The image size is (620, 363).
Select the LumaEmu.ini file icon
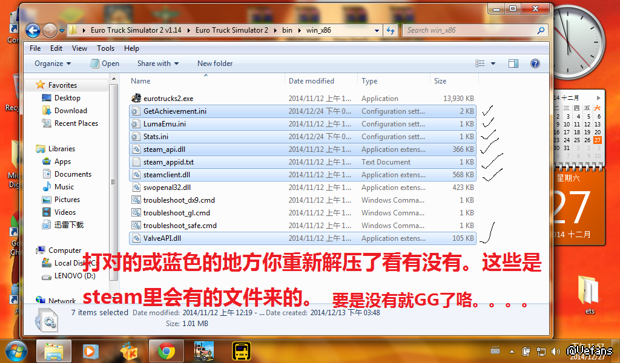coord(136,123)
